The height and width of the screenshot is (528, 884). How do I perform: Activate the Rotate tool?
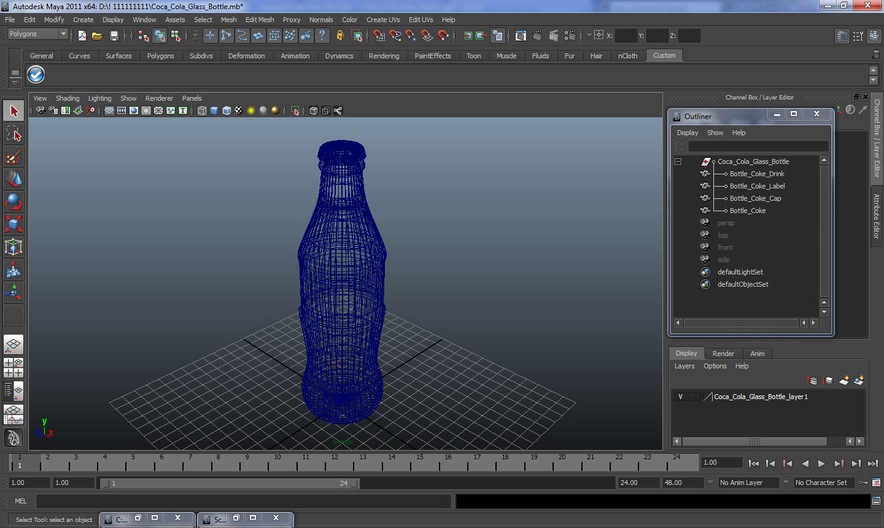pyautogui.click(x=14, y=201)
